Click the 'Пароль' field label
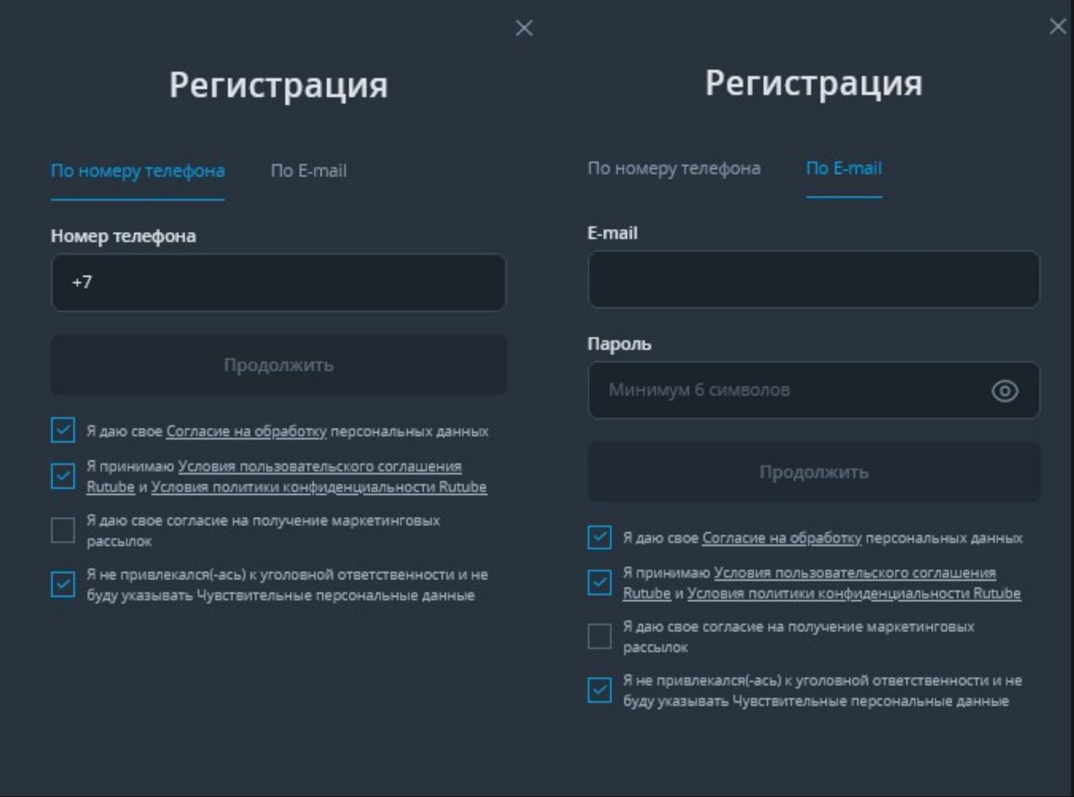This screenshot has height=797, width=1074. pyautogui.click(x=619, y=344)
